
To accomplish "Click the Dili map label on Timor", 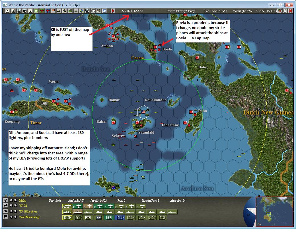I will pos(44,103).
